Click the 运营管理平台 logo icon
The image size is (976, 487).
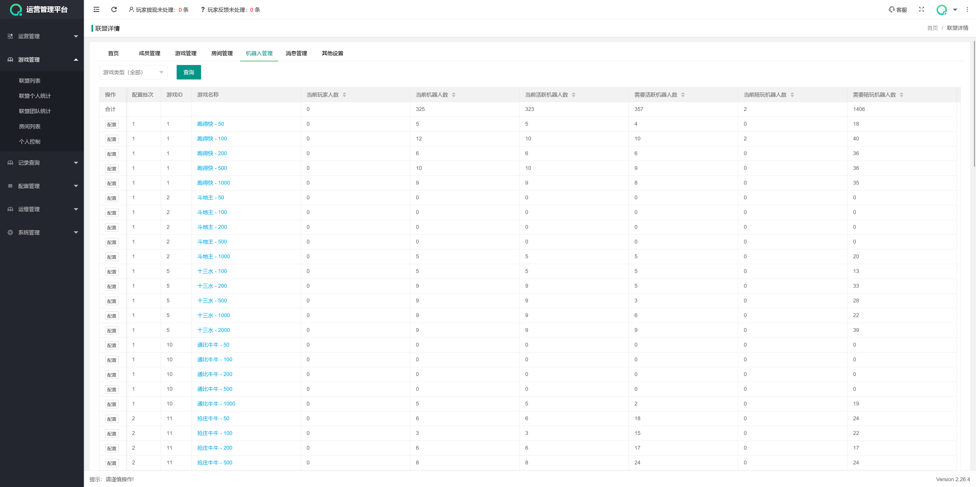[16, 9]
